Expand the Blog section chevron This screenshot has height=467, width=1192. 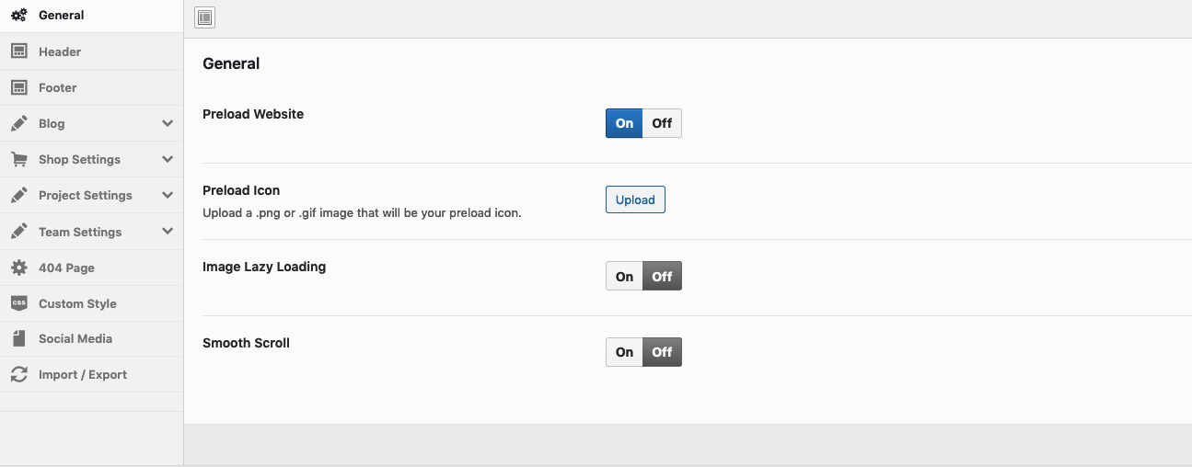click(x=168, y=123)
